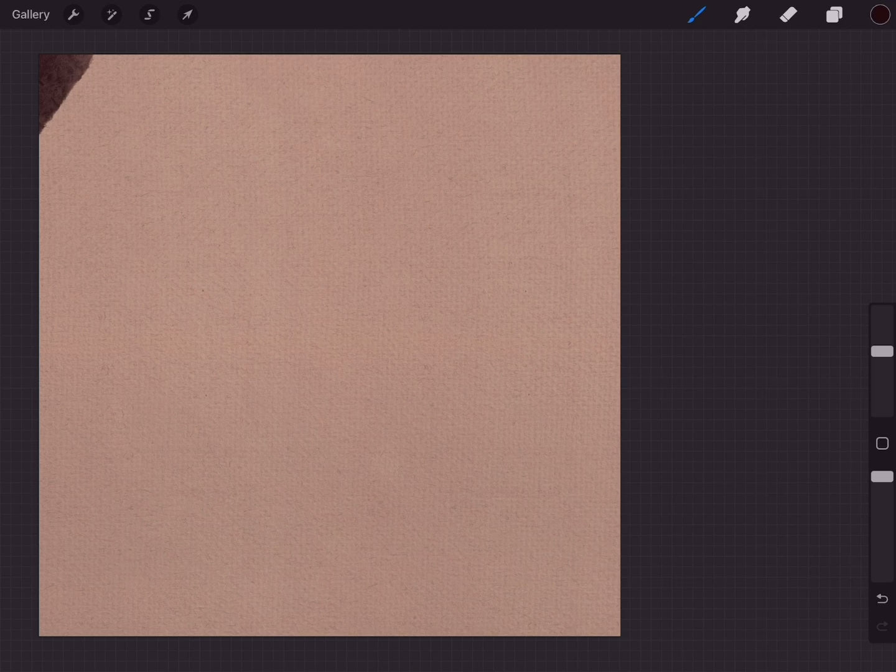
Task: Activate the Transform arrow tool
Action: (187, 14)
